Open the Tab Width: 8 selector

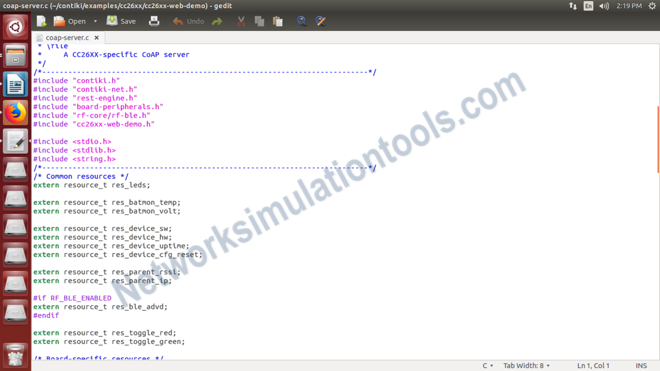pyautogui.click(x=526, y=365)
